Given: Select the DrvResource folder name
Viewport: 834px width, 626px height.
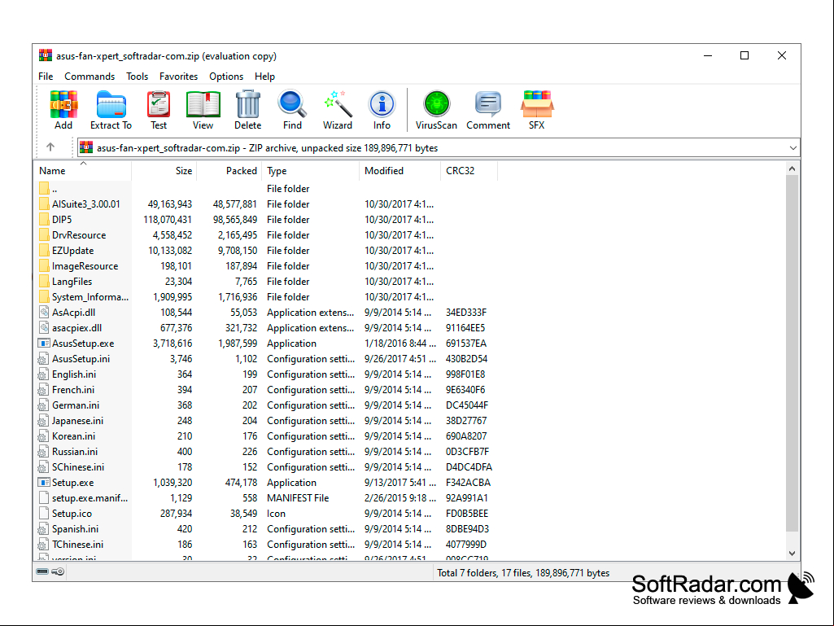Looking at the screenshot, I should coord(79,234).
